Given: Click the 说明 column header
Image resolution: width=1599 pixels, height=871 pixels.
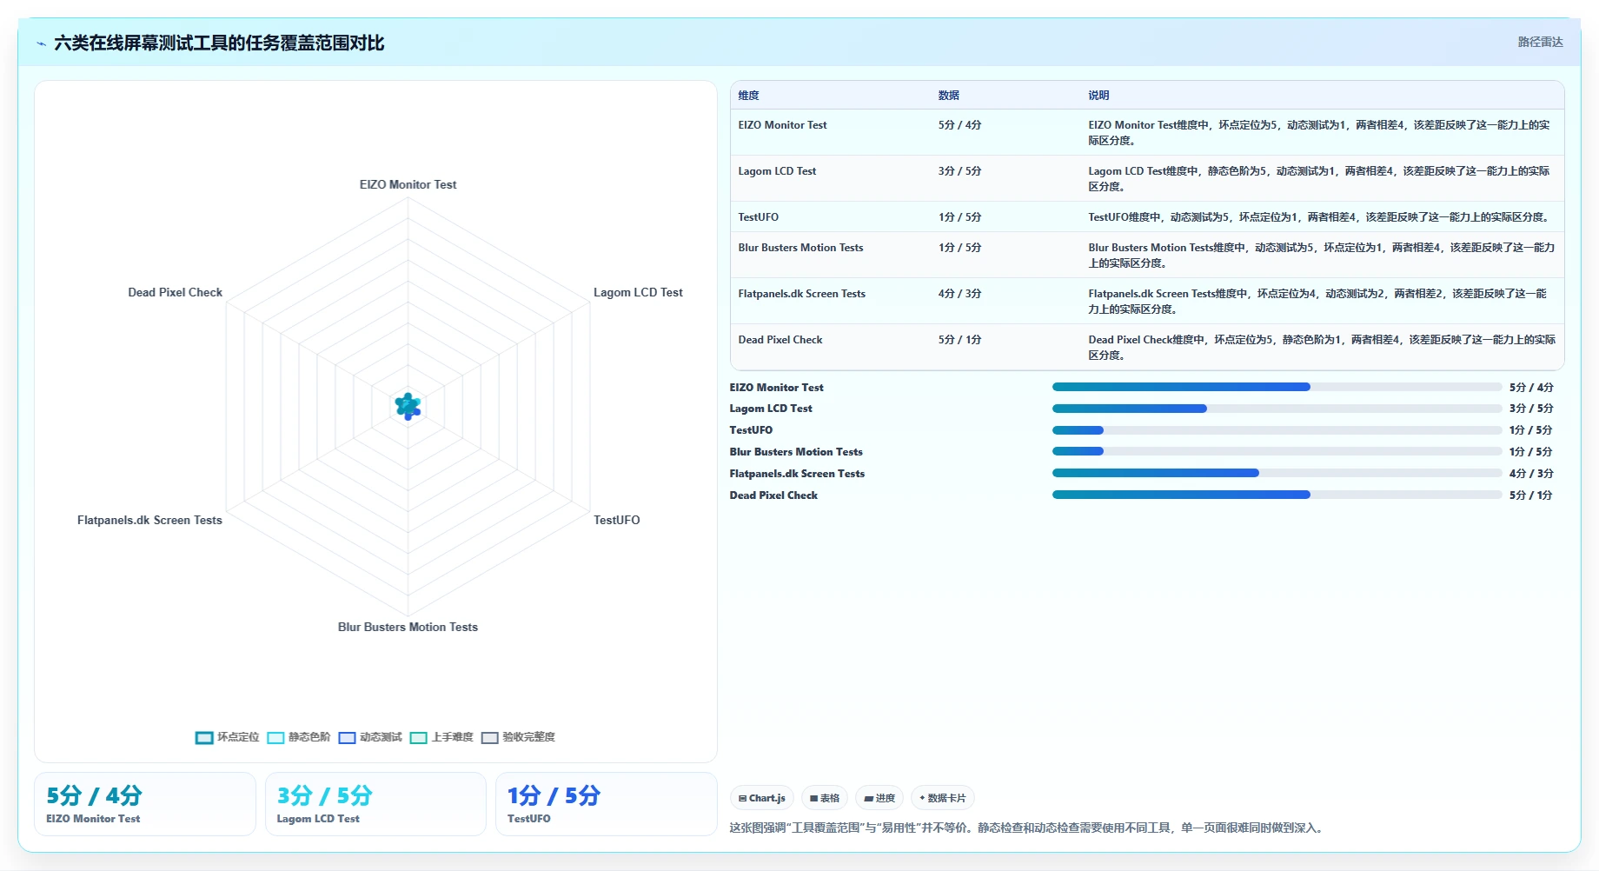Looking at the screenshot, I should 1099,96.
